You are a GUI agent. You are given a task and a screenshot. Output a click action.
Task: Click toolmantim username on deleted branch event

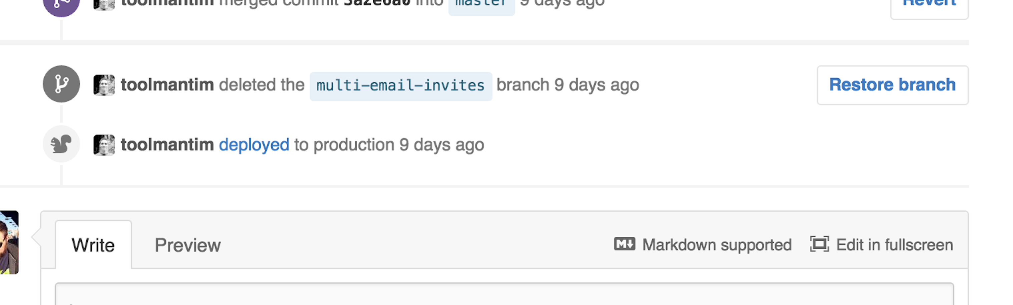tap(167, 84)
